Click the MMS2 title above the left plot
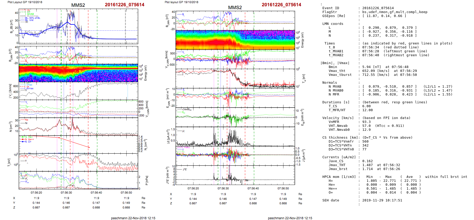 [x=78, y=5]
